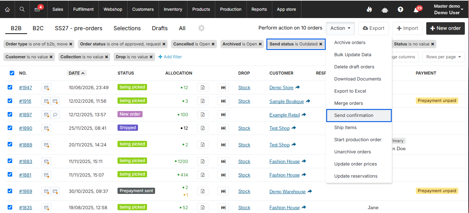Open the Fashion House customer link for #1883
Image resolution: width=469 pixels, height=213 pixels.
click(284, 161)
